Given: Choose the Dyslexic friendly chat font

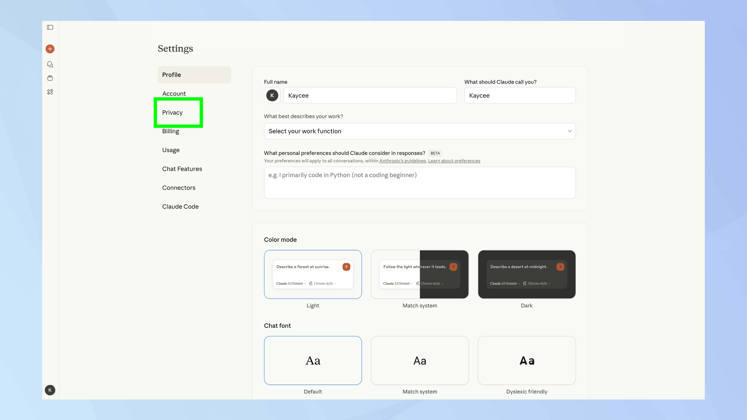Looking at the screenshot, I should (527, 360).
